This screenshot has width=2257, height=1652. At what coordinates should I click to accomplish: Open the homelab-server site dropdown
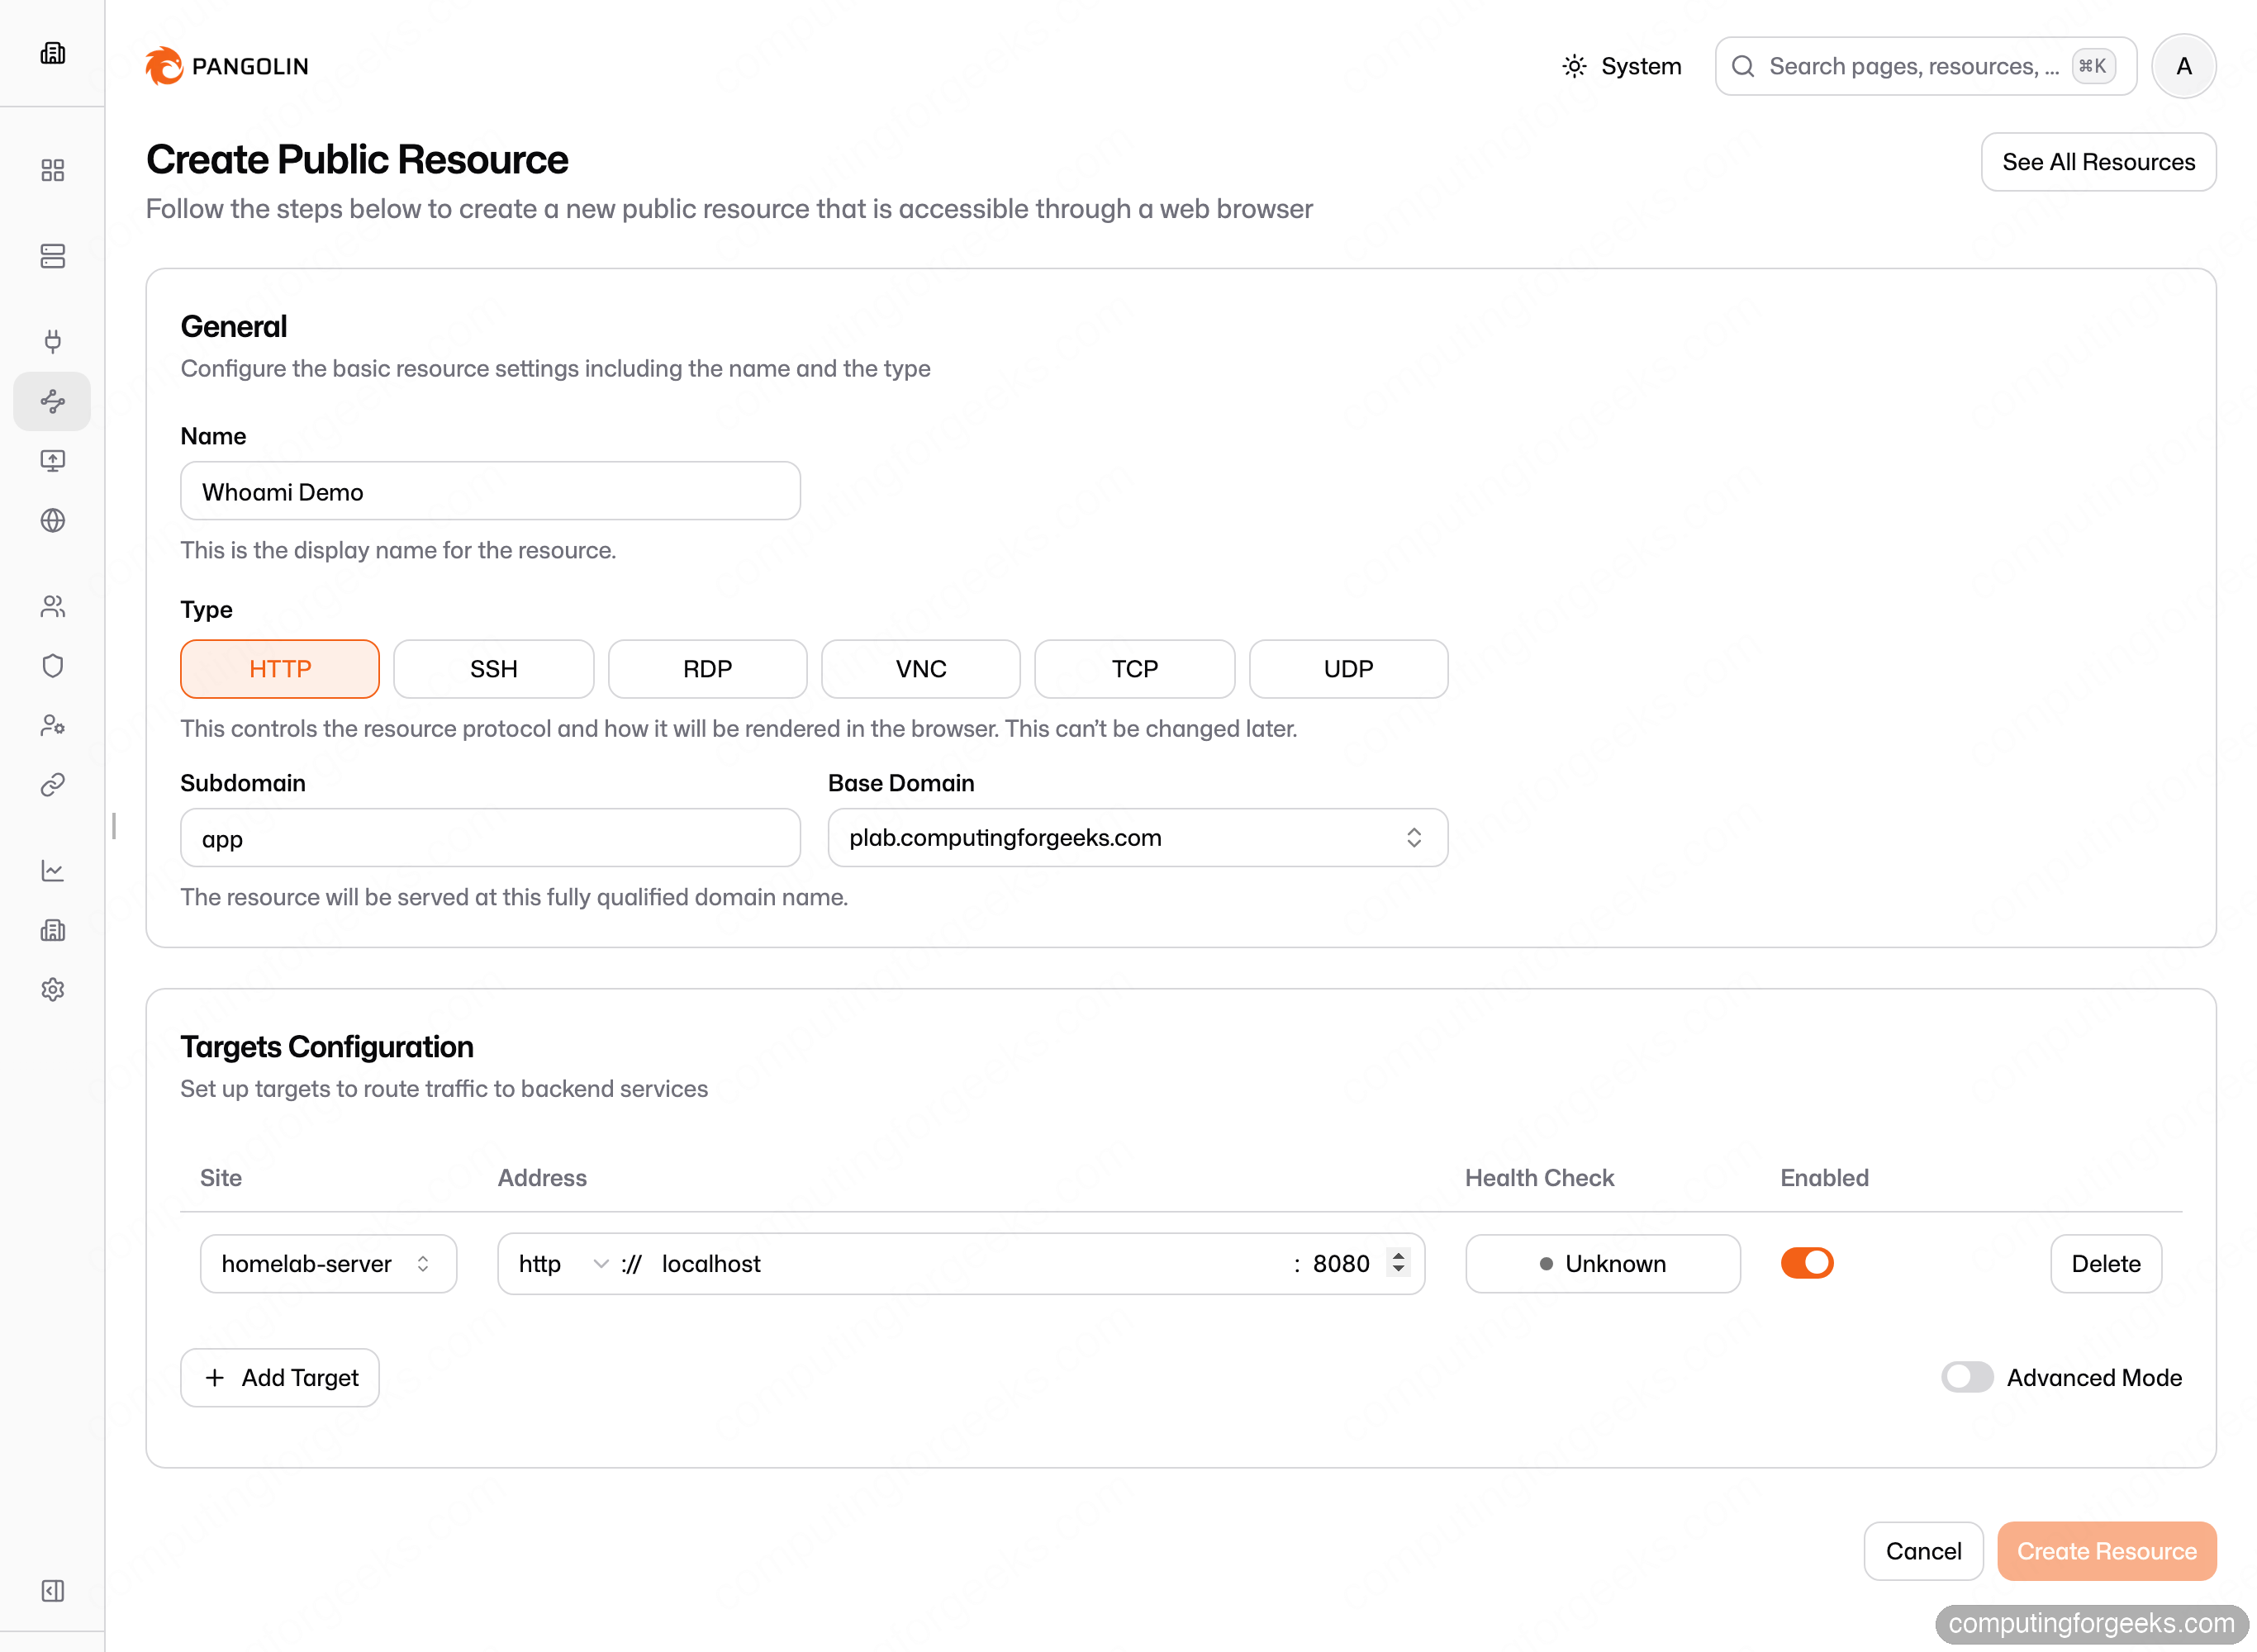[x=328, y=1263]
